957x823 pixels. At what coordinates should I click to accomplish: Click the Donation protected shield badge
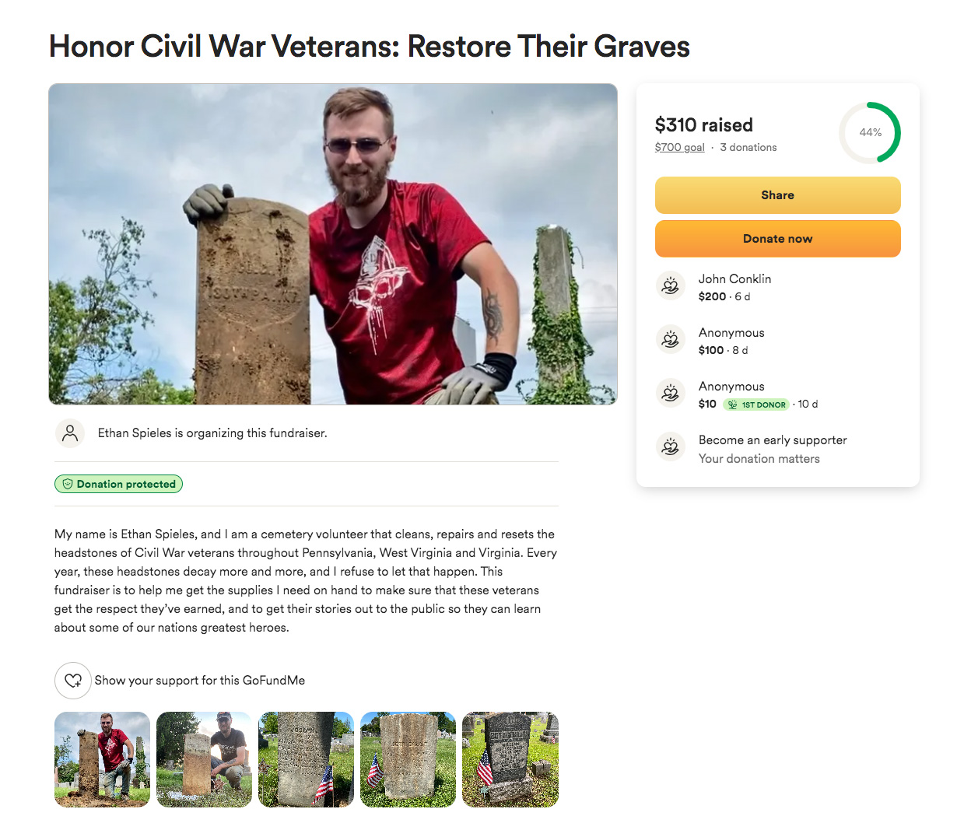point(119,484)
